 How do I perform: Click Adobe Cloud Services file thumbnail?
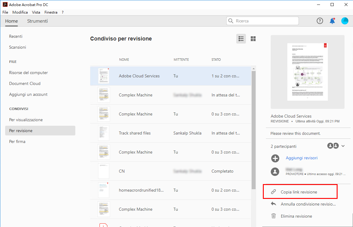[x=103, y=76]
